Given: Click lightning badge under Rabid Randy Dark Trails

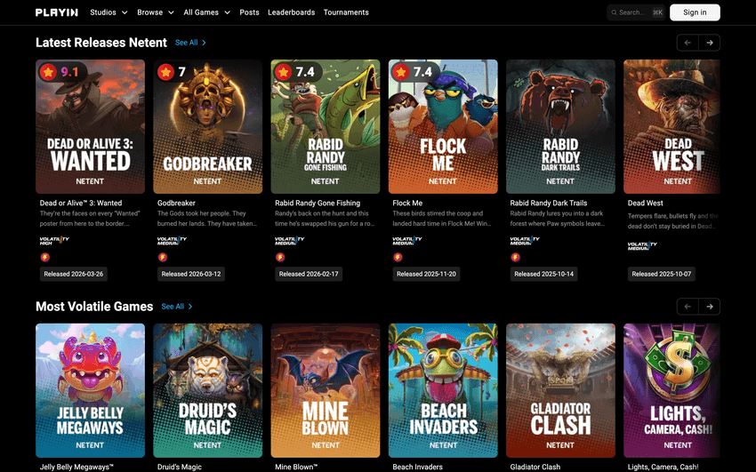Looking at the screenshot, I should (x=515, y=257).
